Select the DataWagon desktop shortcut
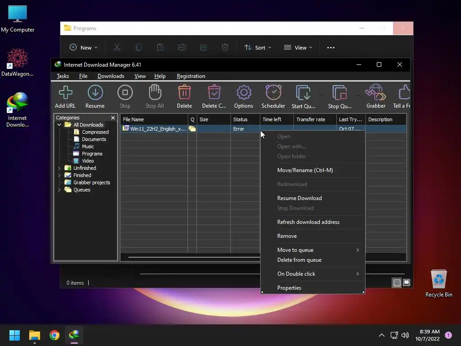Viewport: 461px width, 346px height. click(18, 63)
